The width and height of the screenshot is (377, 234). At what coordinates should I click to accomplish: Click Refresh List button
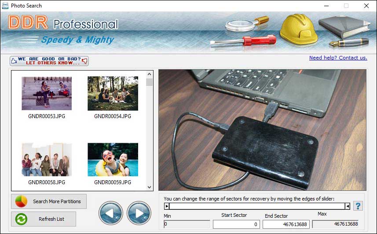tap(44, 219)
